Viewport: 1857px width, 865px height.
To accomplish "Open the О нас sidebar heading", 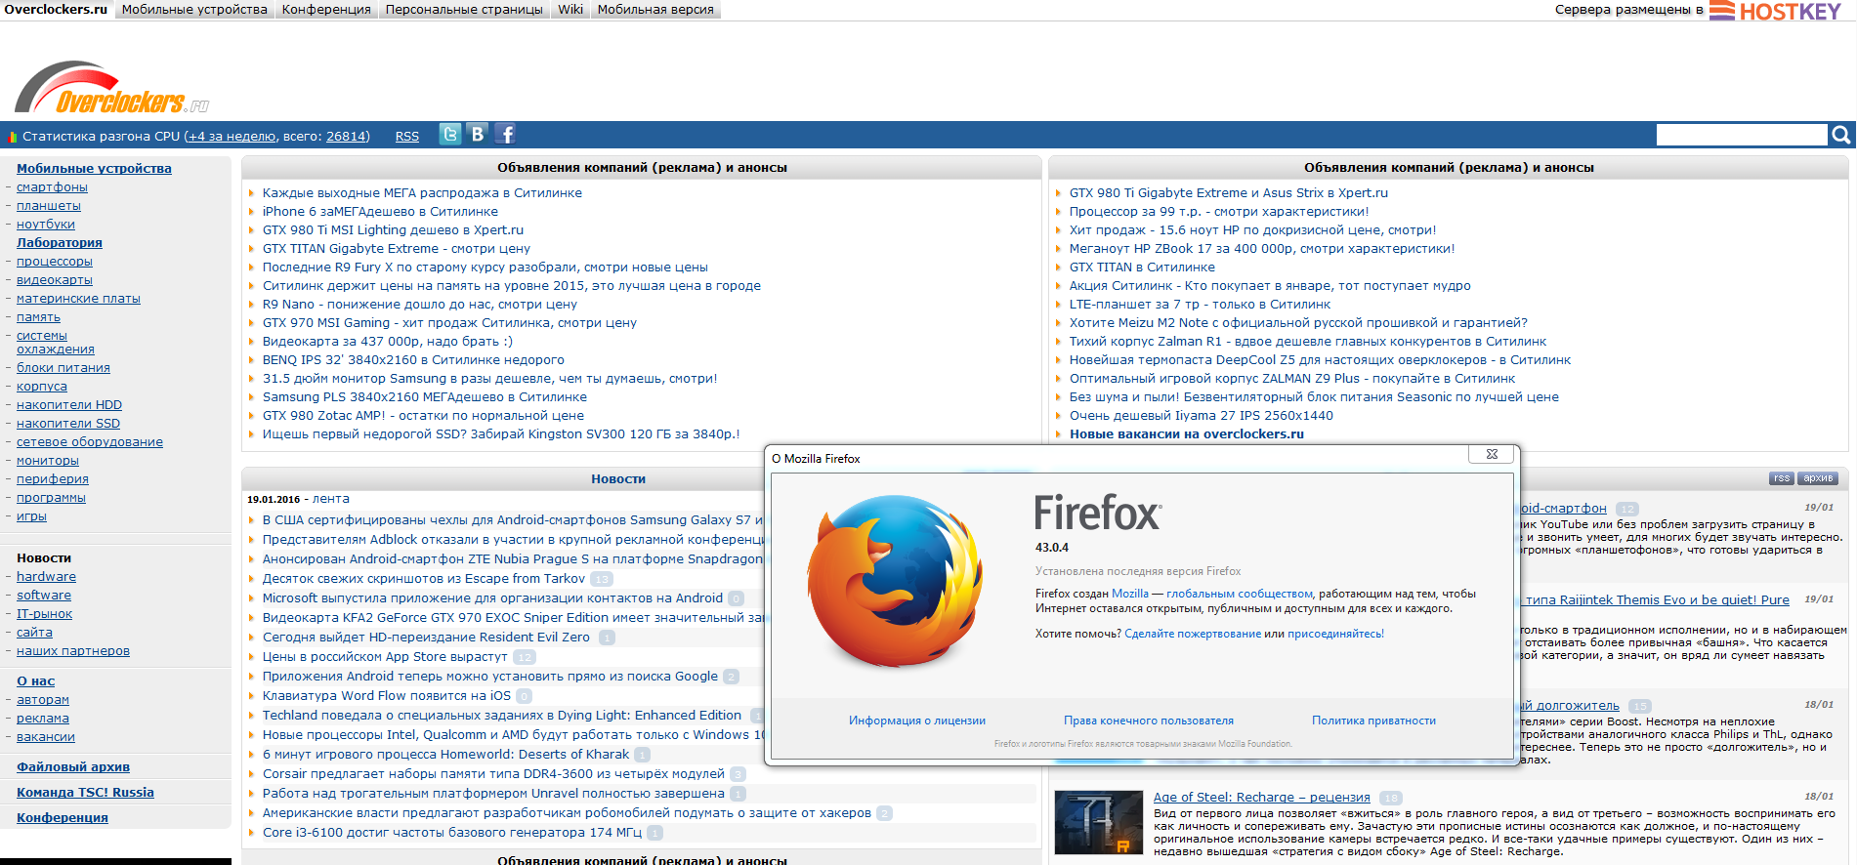I will tap(36, 681).
